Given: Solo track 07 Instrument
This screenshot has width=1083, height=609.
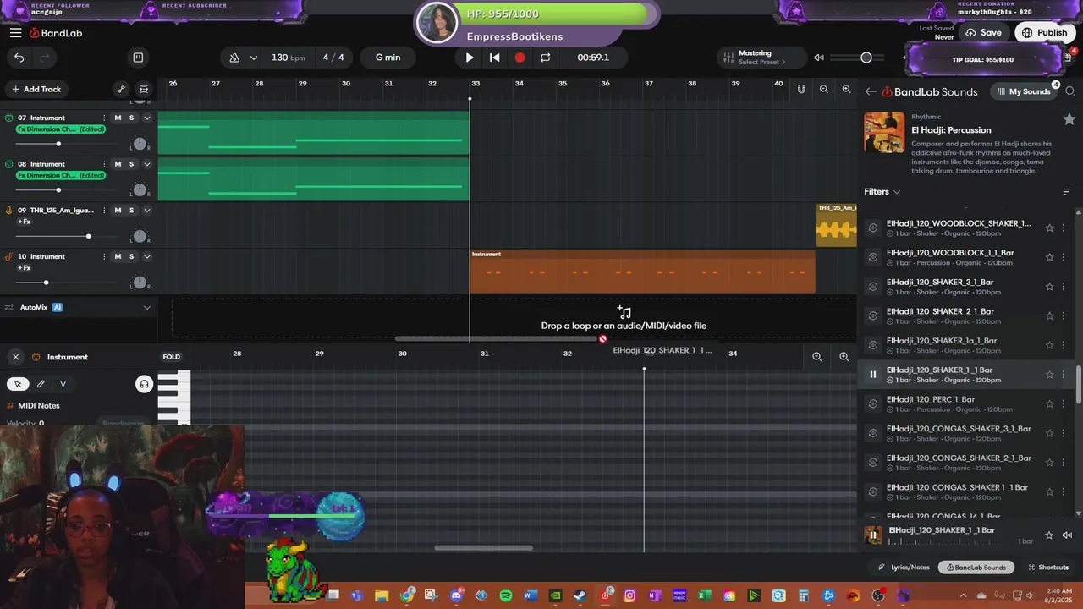Looking at the screenshot, I should tap(131, 118).
